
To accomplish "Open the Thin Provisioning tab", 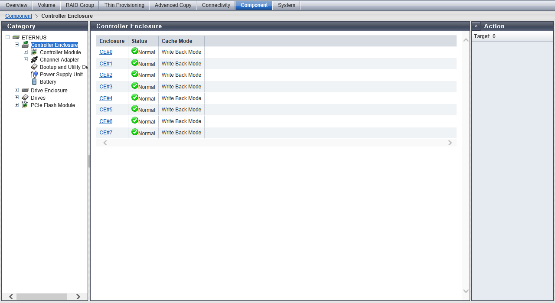I will coord(124,5).
